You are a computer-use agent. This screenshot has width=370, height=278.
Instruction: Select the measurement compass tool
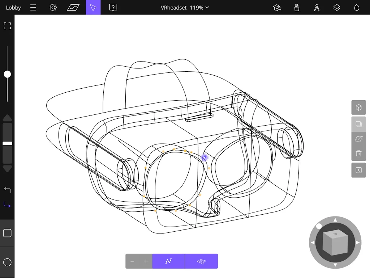[317, 7]
